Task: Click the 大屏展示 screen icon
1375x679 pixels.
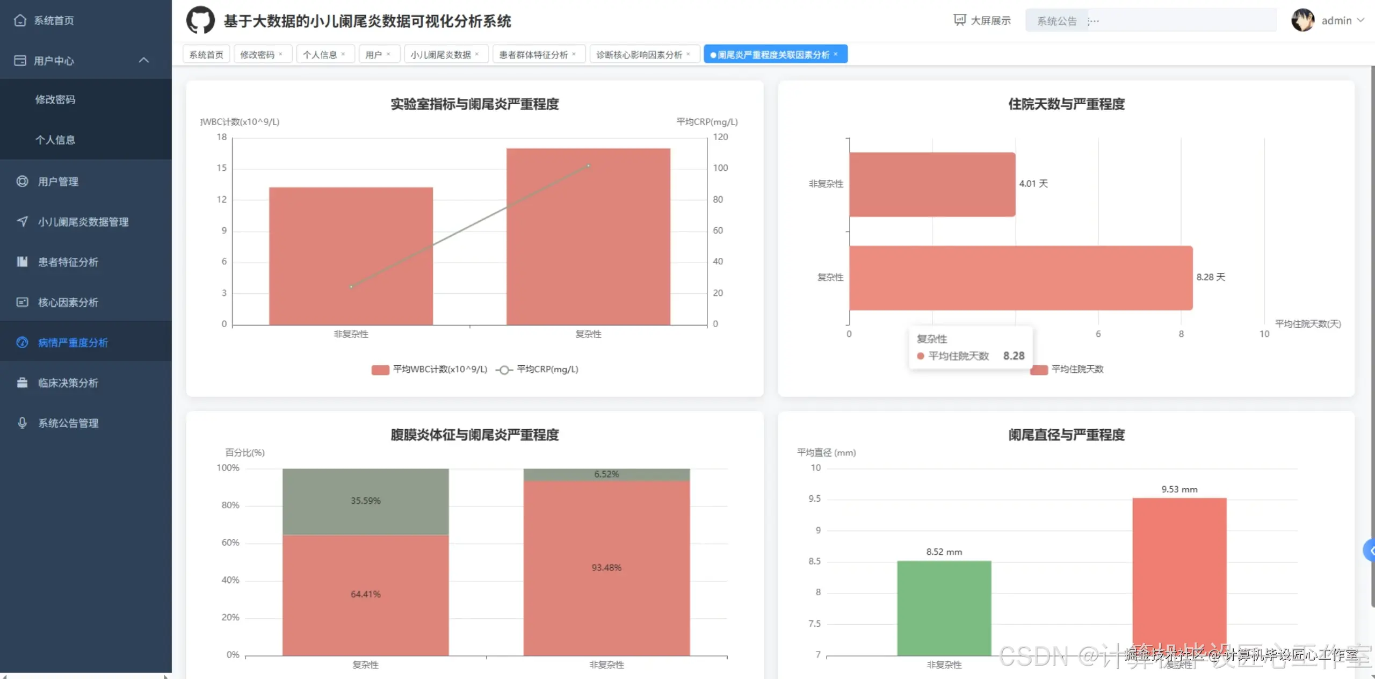Action: click(x=959, y=20)
